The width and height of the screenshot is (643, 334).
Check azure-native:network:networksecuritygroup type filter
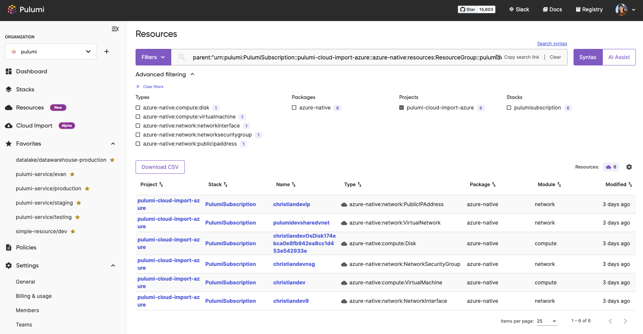138,135
